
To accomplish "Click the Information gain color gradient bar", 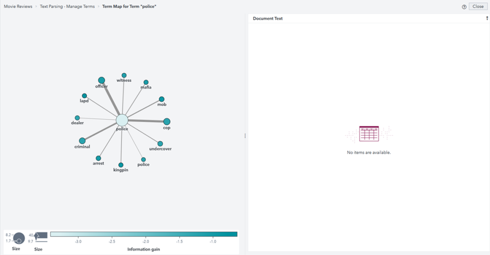I will click(x=144, y=234).
